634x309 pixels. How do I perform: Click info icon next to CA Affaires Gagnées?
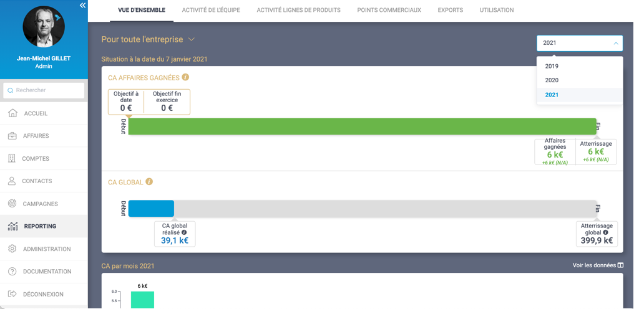click(x=185, y=78)
